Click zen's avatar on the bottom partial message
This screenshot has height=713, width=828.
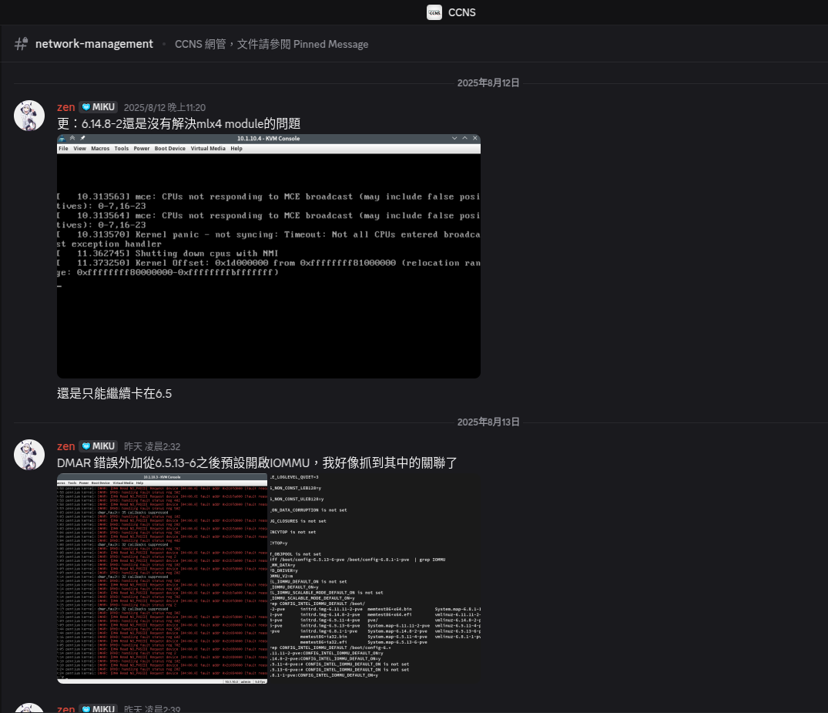pyautogui.click(x=29, y=708)
